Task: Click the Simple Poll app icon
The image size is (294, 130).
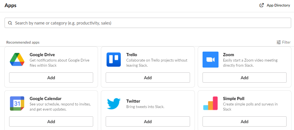Action: pyautogui.click(x=211, y=103)
